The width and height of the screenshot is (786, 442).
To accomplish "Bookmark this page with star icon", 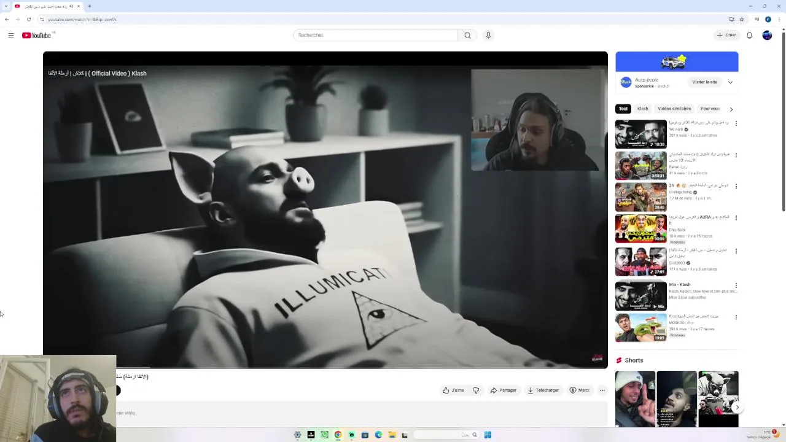I will 742,19.
